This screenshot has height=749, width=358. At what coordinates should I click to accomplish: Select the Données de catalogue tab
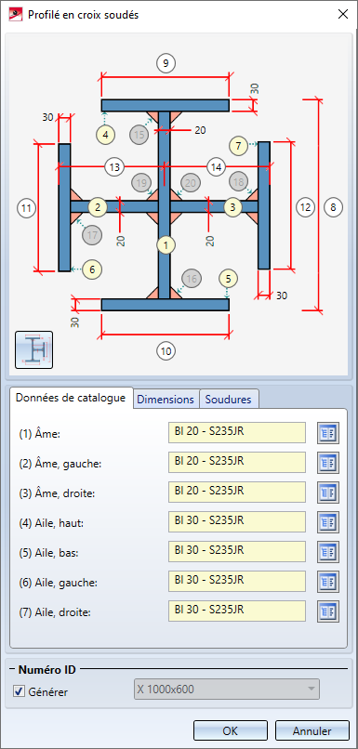(x=71, y=398)
